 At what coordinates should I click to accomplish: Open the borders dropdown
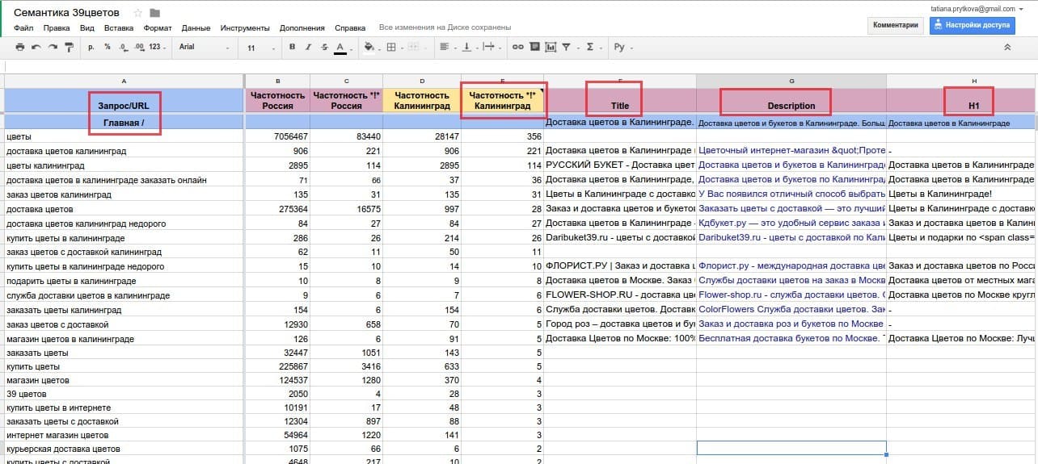click(x=394, y=48)
